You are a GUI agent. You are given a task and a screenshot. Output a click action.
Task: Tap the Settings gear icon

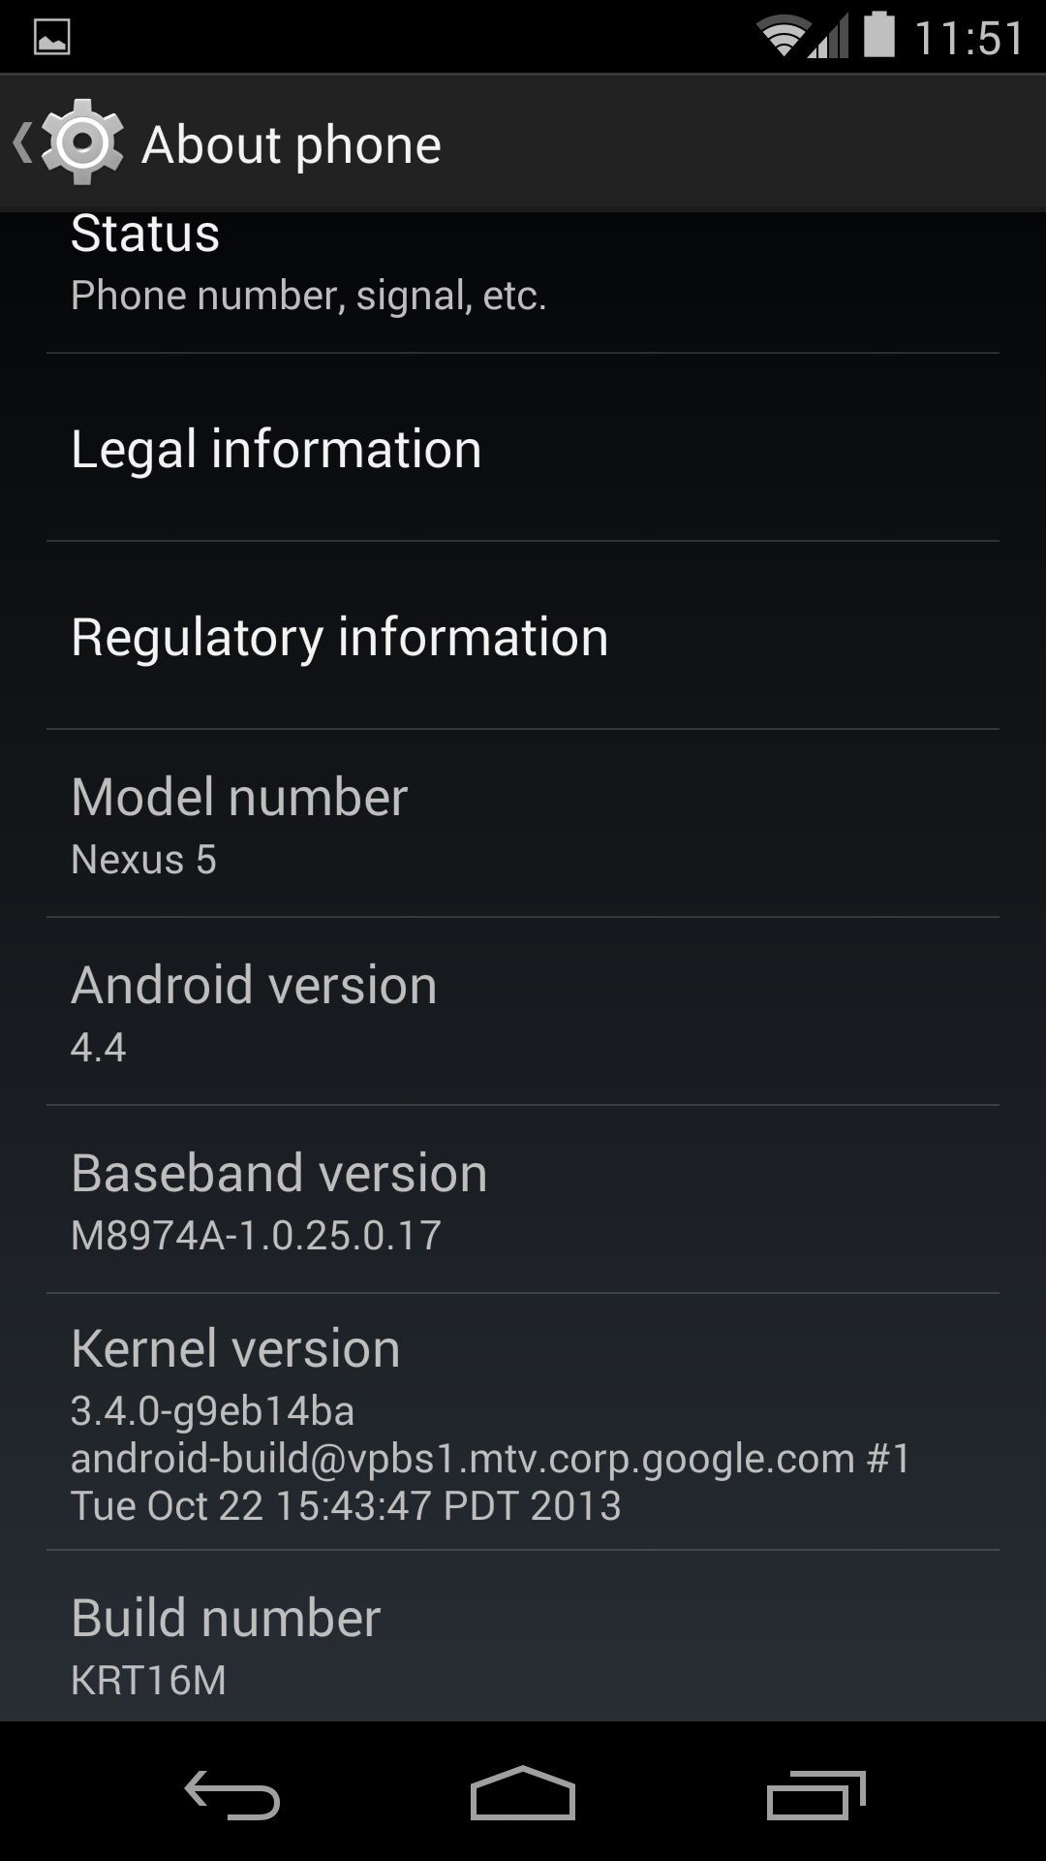82,142
